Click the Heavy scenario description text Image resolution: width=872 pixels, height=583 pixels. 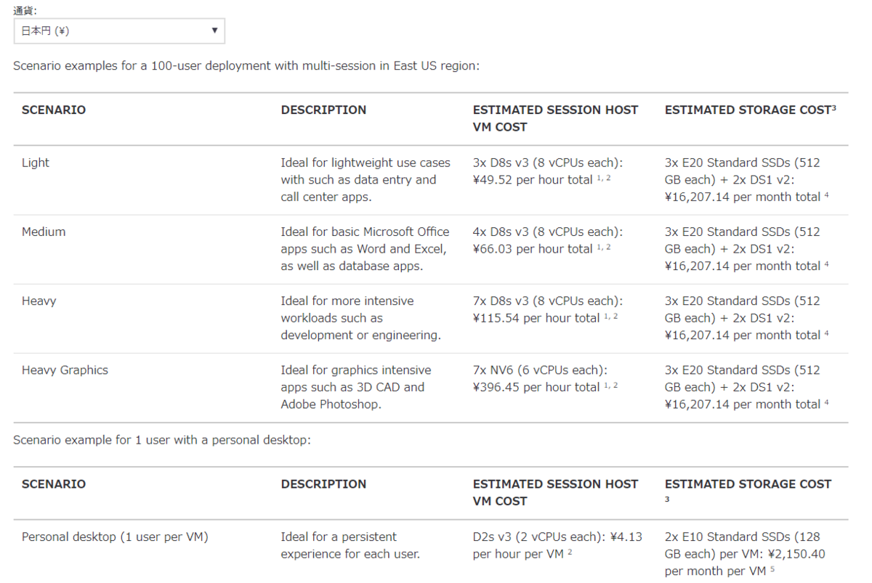coord(361,318)
